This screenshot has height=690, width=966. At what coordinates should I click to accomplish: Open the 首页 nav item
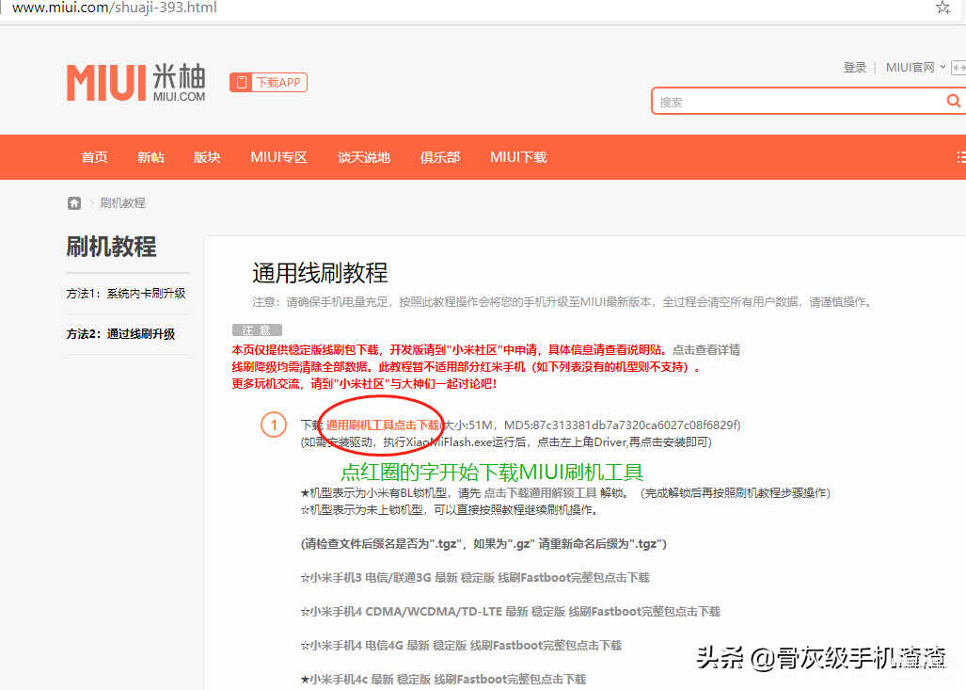coord(94,157)
